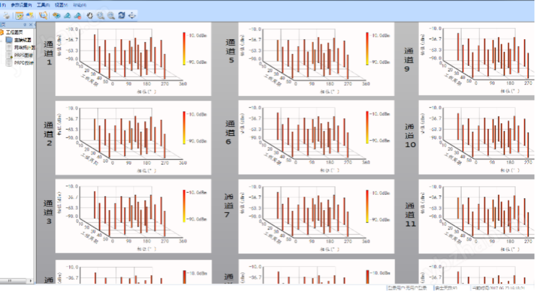Click the magnifier search icon in the toolbar

coord(43,15)
